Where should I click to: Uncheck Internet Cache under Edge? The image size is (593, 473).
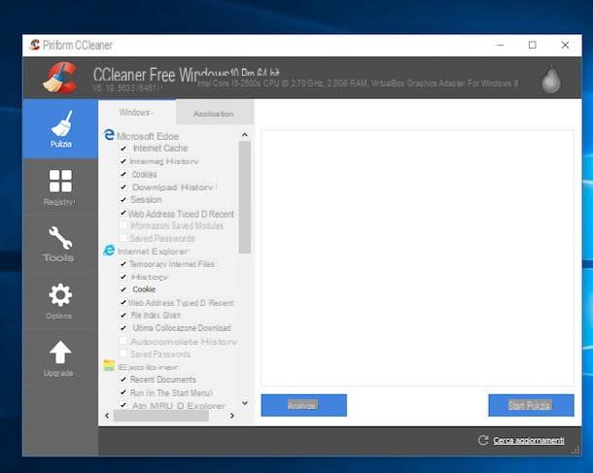123,148
